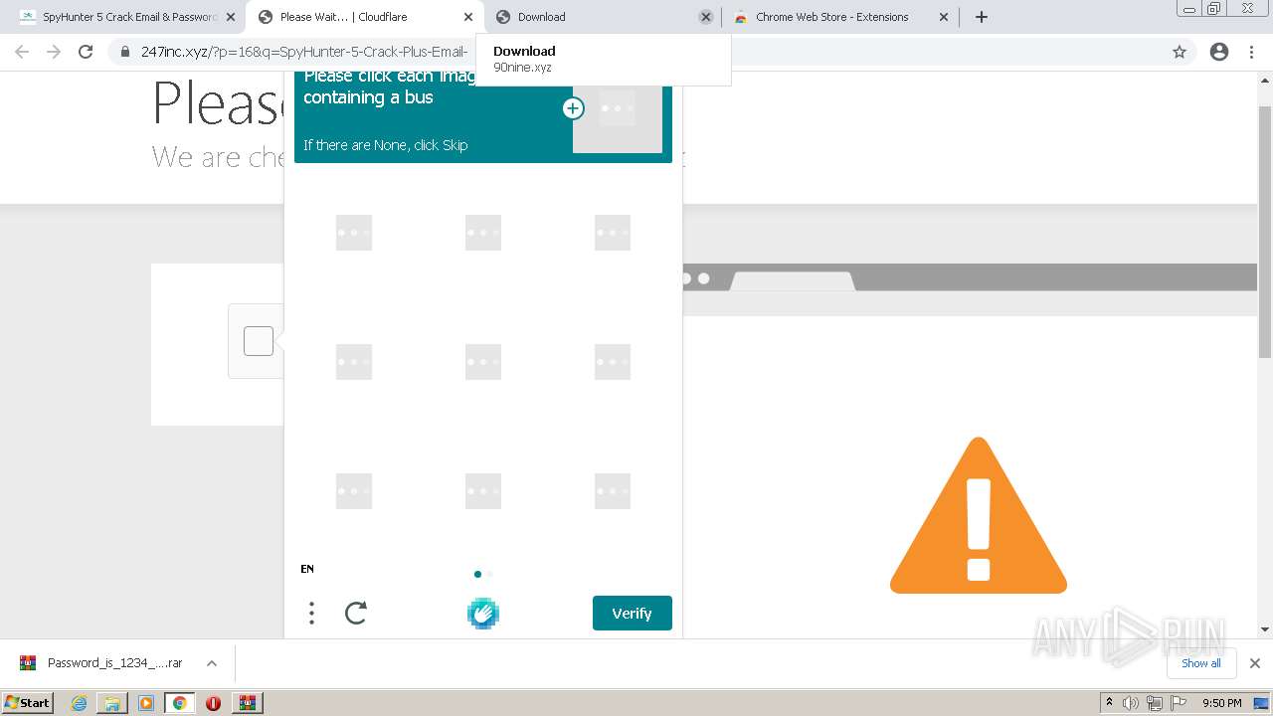Close the Chrome Web Store tab
This screenshot has height=716, width=1273.
click(x=944, y=17)
